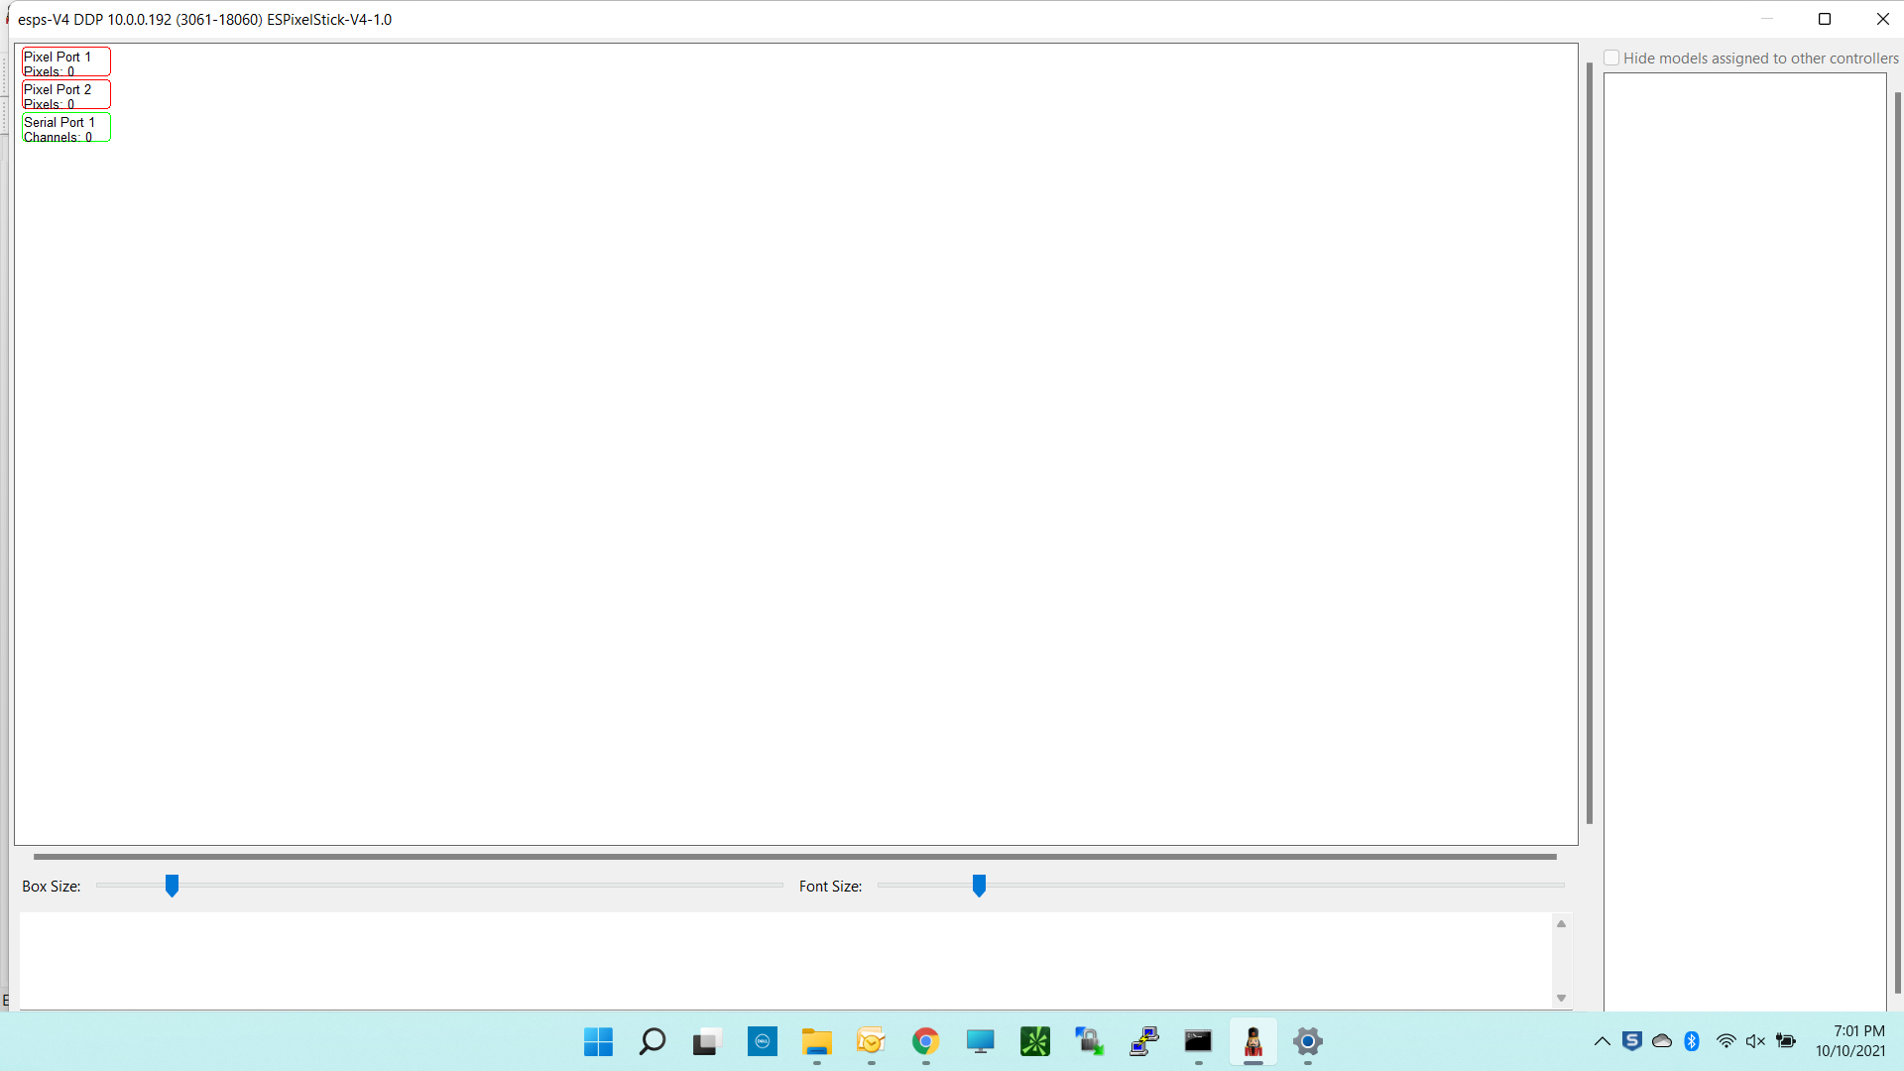1904x1071 pixels.
Task: Click the Bluetooth tray icon
Action: tap(1692, 1041)
